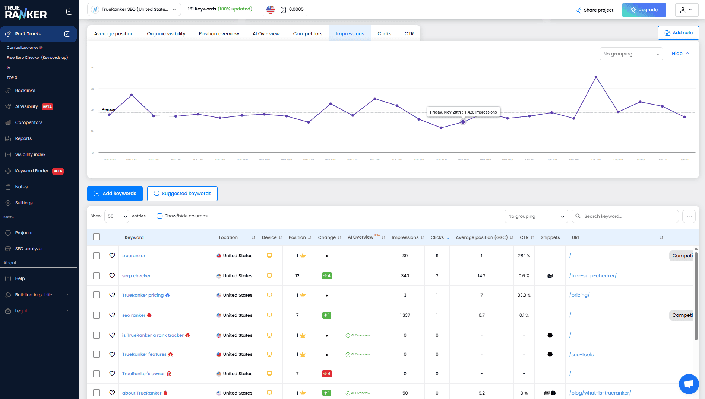Focus the Search keyword input field
Viewport: 705px width, 399px height.
pos(629,216)
